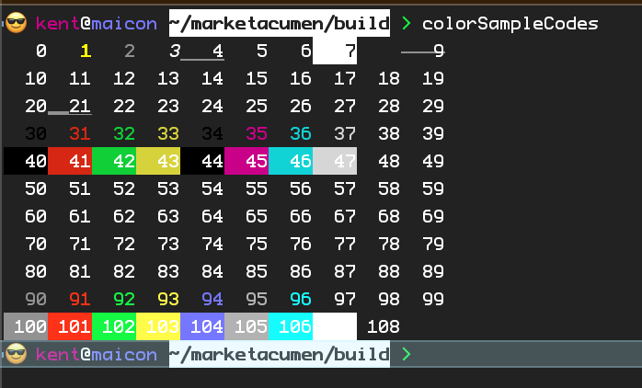Click the bright cyan text 96

pos(301,299)
